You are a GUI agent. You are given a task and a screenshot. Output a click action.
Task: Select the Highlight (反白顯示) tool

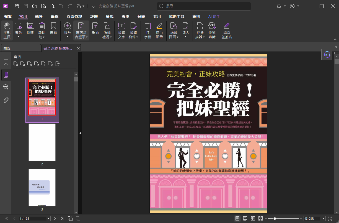tap(159, 30)
